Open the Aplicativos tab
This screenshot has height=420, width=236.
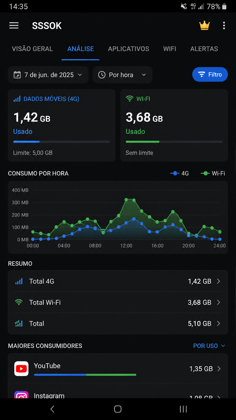128,49
